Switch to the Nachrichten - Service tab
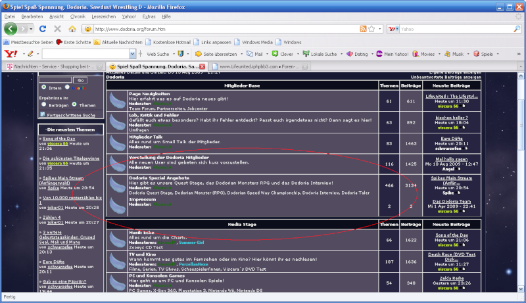The height and width of the screenshot is (303, 526). tap(54, 66)
